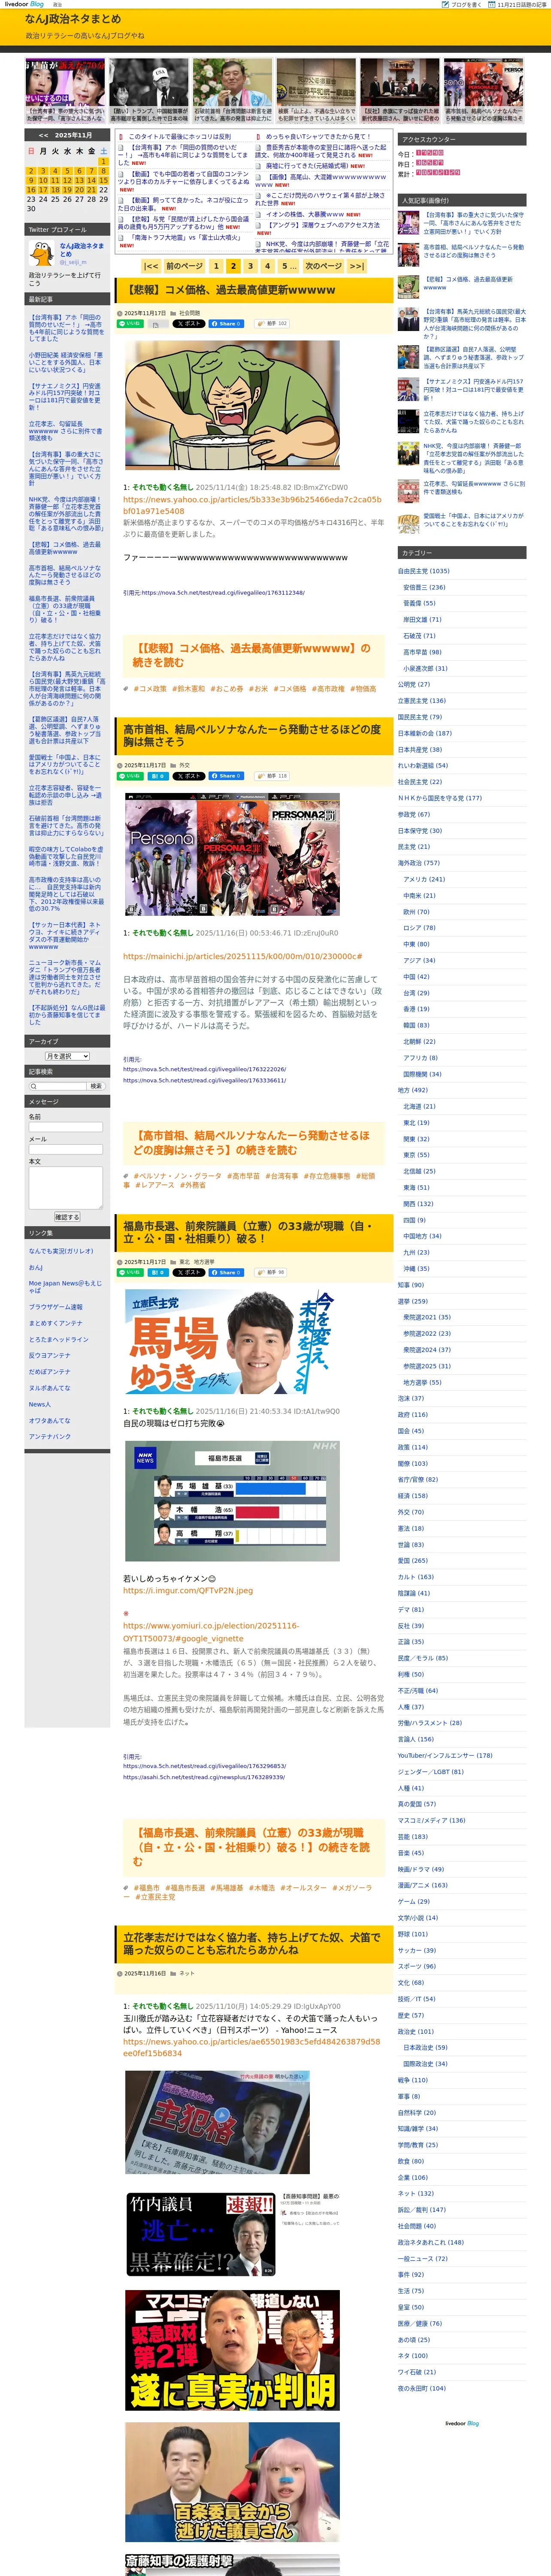Open the 自由民主党 (1035) category
The width and height of the screenshot is (551, 2576).
423,571
